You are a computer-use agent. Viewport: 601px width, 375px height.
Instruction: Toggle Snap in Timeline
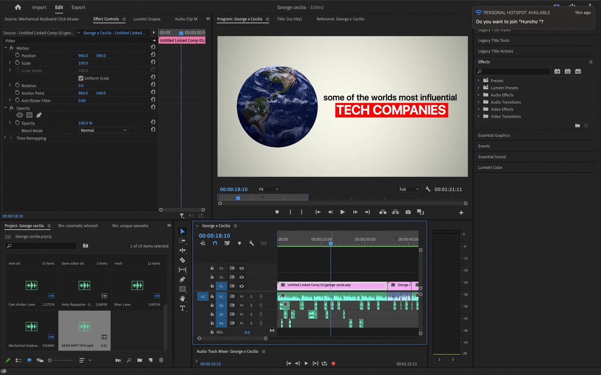[x=215, y=243]
